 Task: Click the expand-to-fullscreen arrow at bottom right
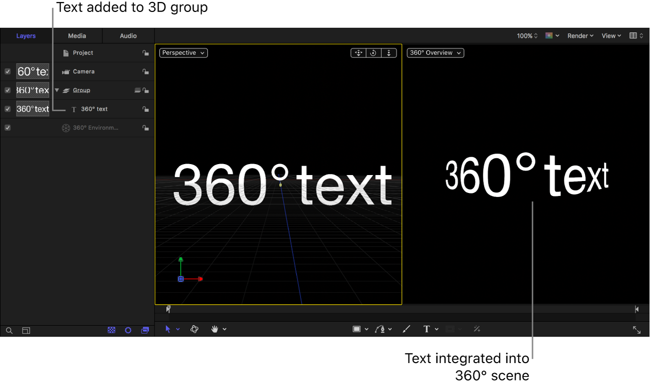coord(637,330)
